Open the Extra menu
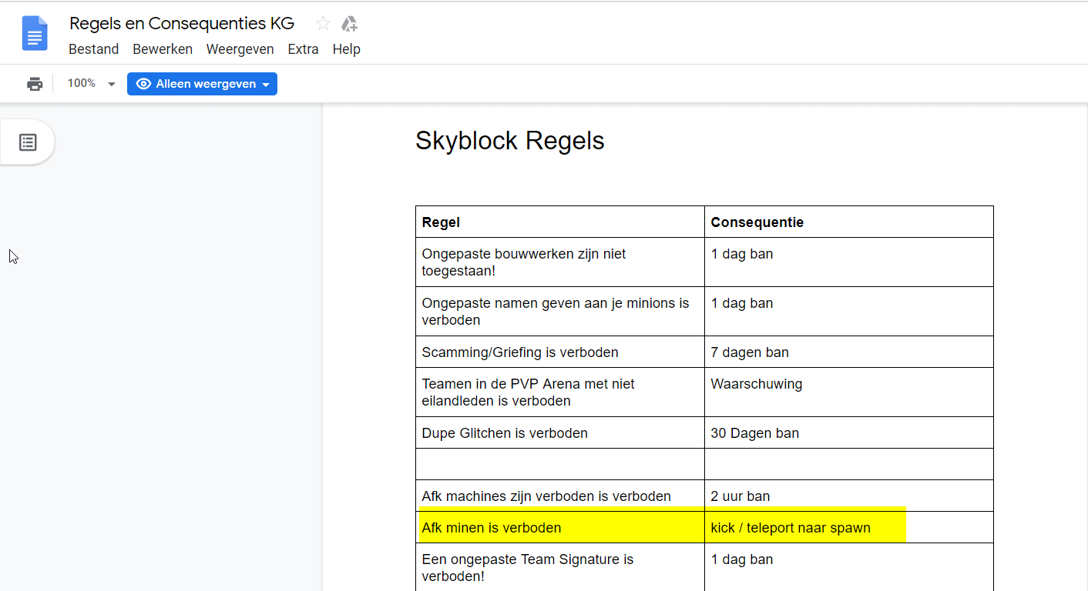 (x=303, y=49)
